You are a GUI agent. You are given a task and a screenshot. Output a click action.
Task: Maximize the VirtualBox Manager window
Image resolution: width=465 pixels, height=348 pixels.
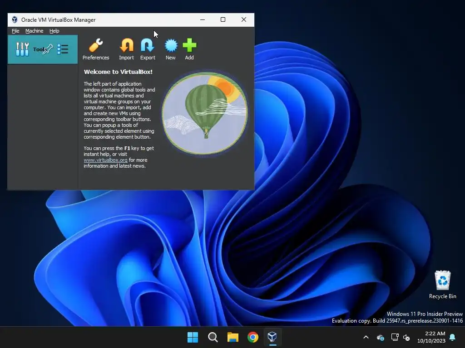(x=223, y=20)
